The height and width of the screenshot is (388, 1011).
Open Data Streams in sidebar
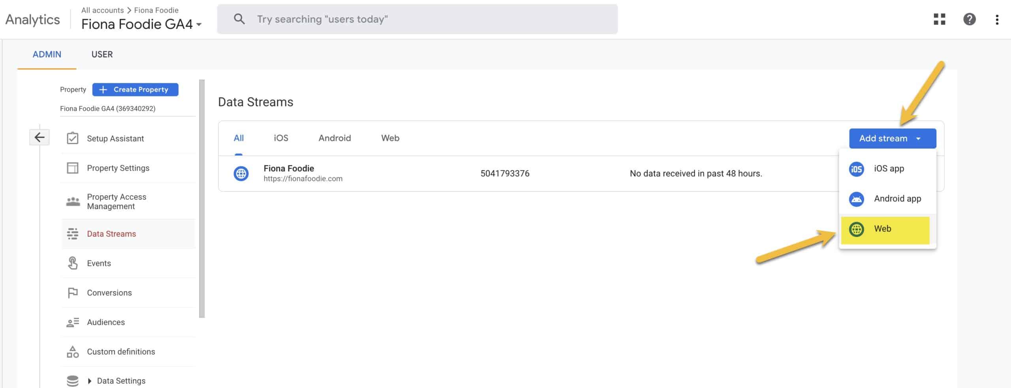point(128,234)
